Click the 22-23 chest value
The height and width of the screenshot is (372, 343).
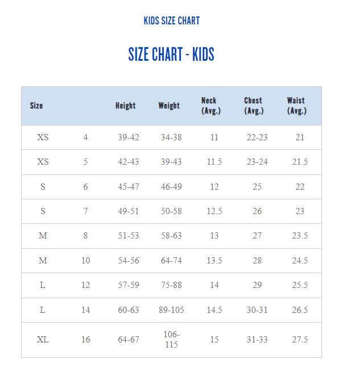[x=257, y=137]
